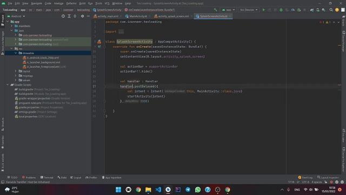Image resolution: width=346 pixels, height=195 pixels.
Task: Open Visual Studio Code from taskbar
Action: tap(158, 190)
